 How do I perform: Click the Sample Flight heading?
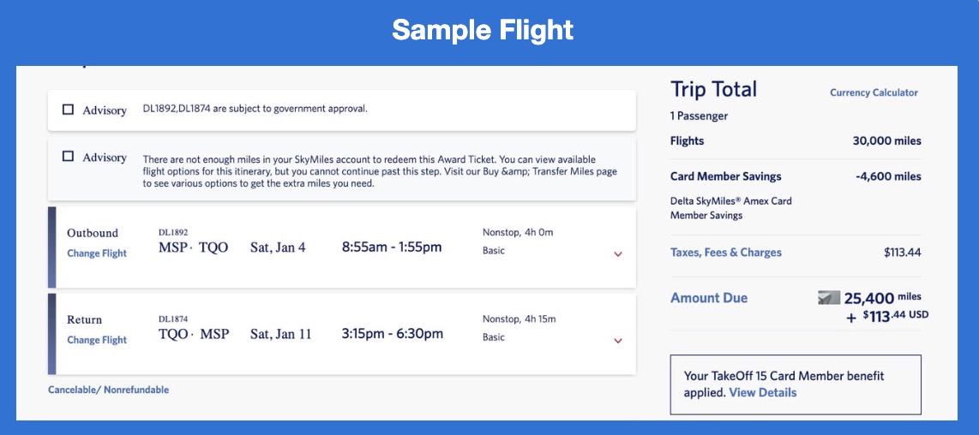pyautogui.click(x=483, y=31)
